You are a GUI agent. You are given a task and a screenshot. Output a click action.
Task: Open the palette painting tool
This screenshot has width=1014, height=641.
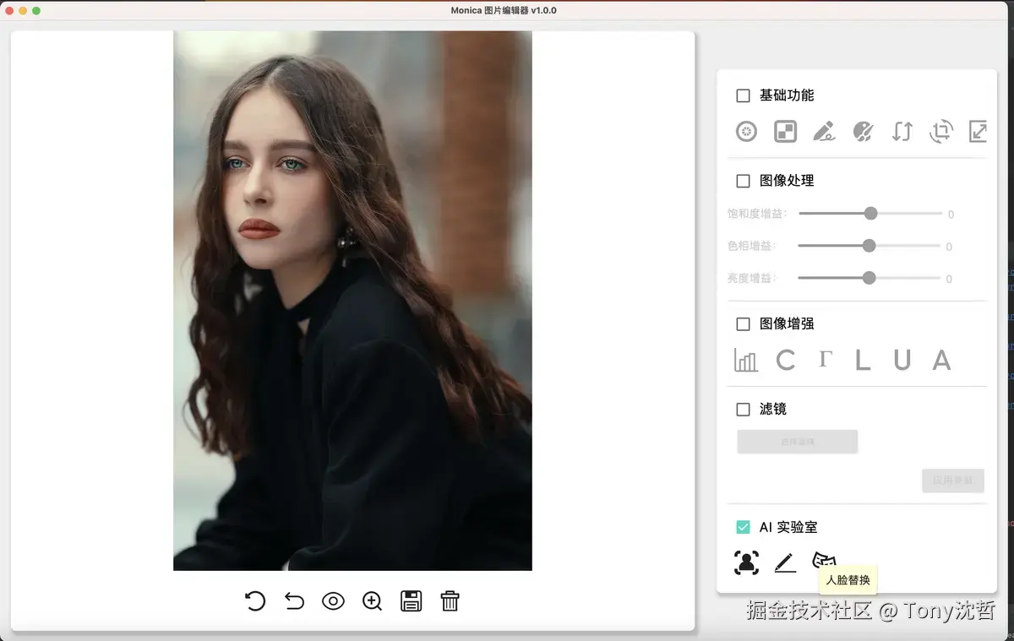pyautogui.click(x=863, y=132)
